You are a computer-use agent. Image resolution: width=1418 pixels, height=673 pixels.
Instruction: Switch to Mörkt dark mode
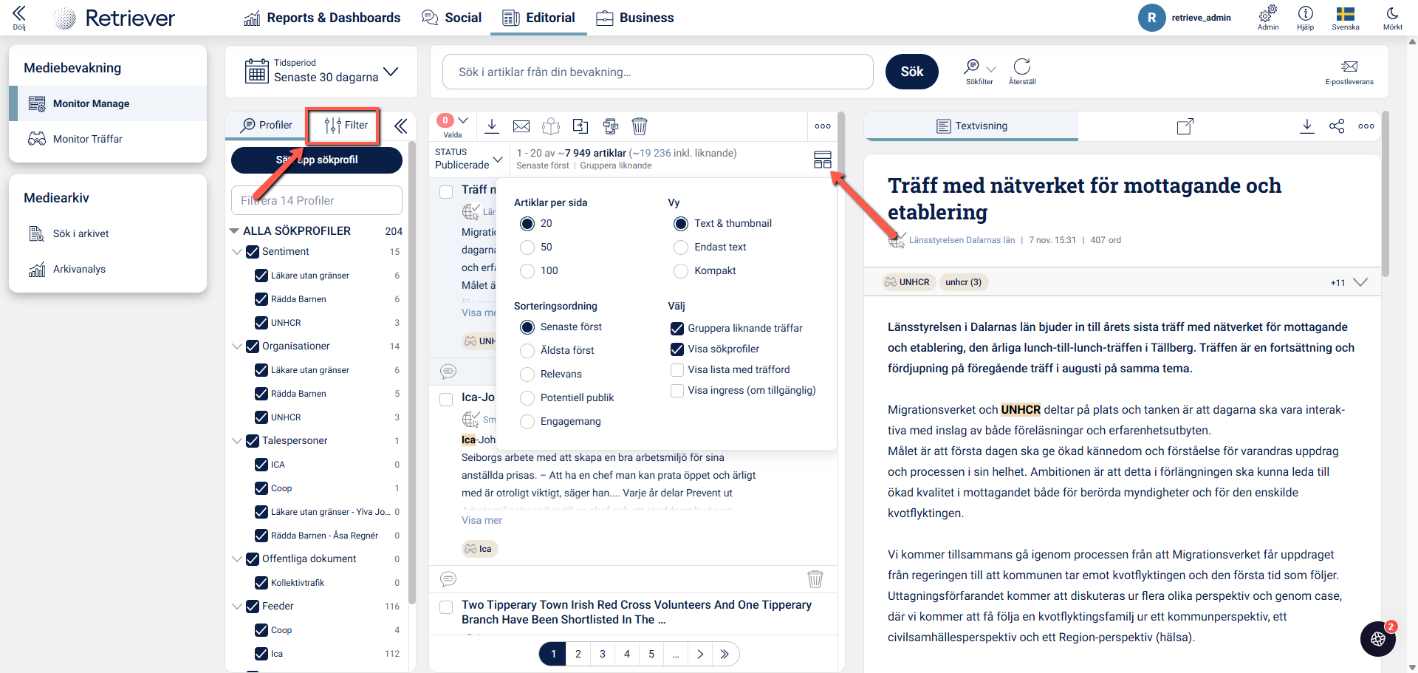click(x=1393, y=17)
